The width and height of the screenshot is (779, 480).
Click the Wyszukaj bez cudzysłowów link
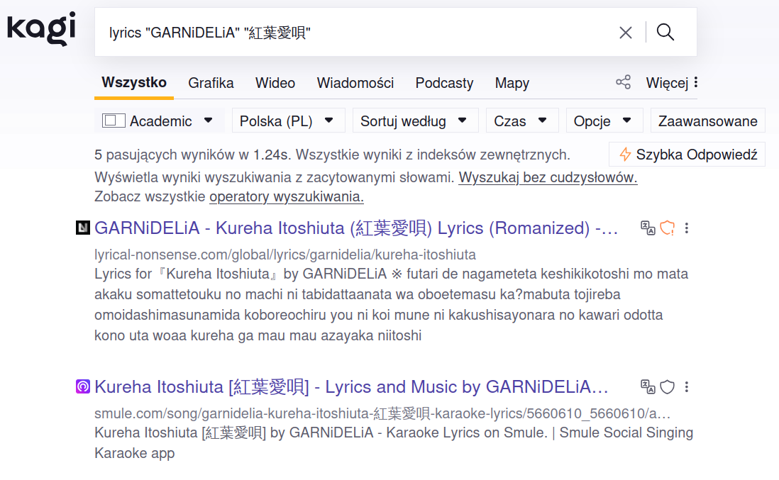point(548,178)
